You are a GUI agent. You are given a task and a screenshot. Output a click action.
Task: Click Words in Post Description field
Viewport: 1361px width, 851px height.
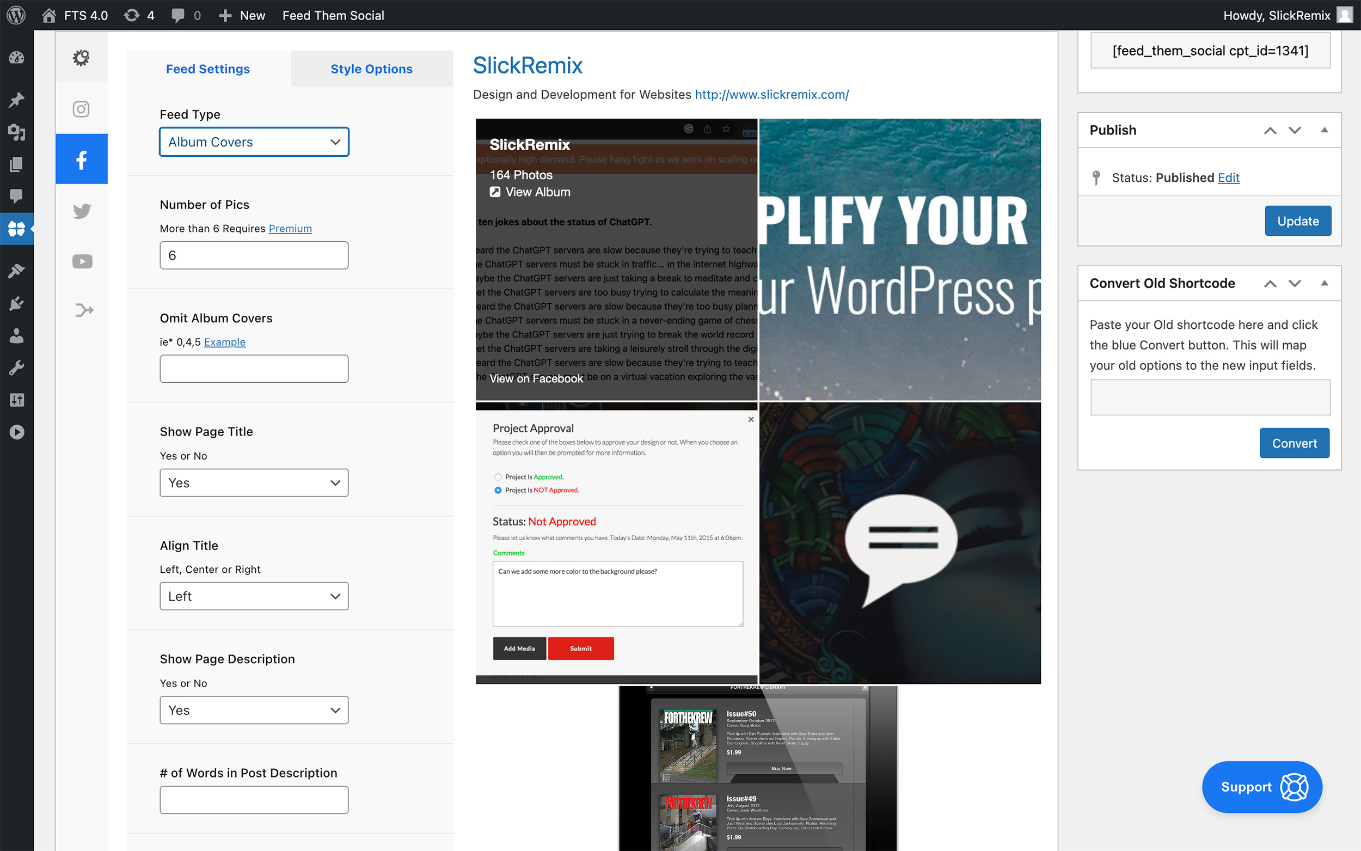pos(254,800)
